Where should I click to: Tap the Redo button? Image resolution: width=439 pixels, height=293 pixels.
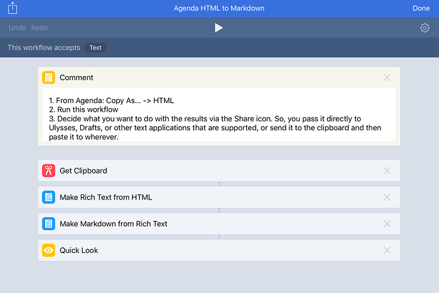(39, 28)
